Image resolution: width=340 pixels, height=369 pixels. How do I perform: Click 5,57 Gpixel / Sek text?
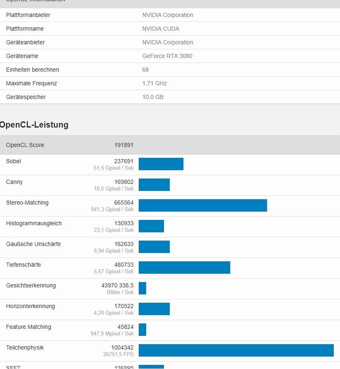pos(113,272)
